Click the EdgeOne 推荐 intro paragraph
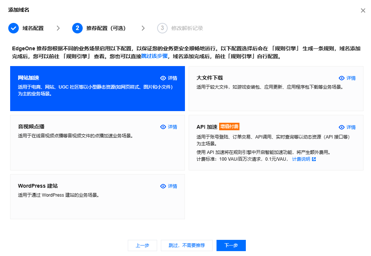 pyautogui.click(x=186, y=52)
